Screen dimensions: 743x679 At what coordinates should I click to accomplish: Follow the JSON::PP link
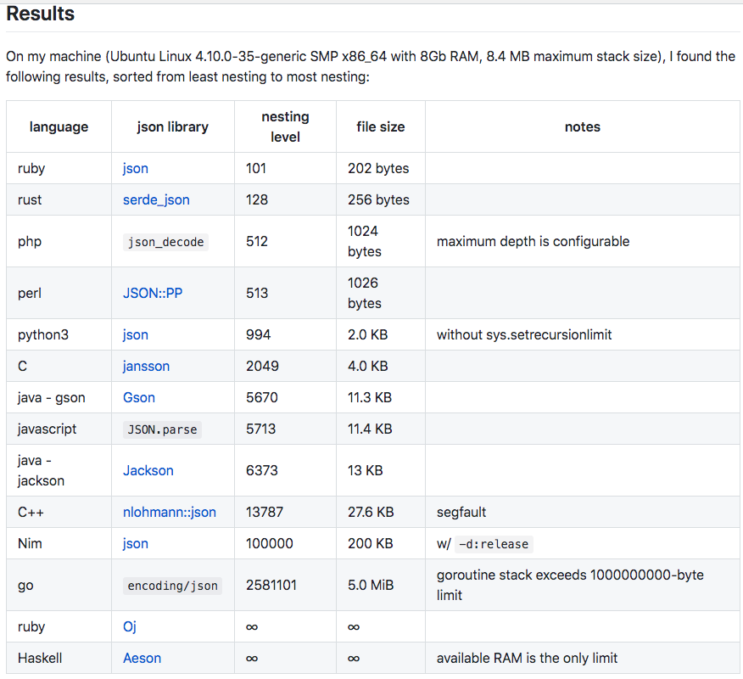[153, 293]
